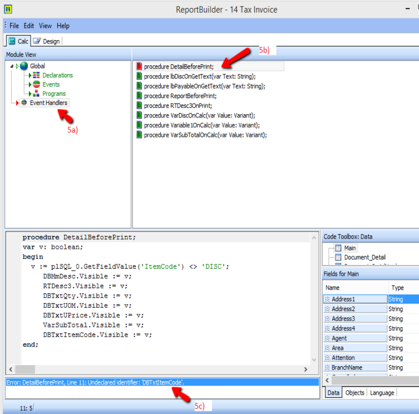
Task: Open the View menu
Action: click(46, 26)
